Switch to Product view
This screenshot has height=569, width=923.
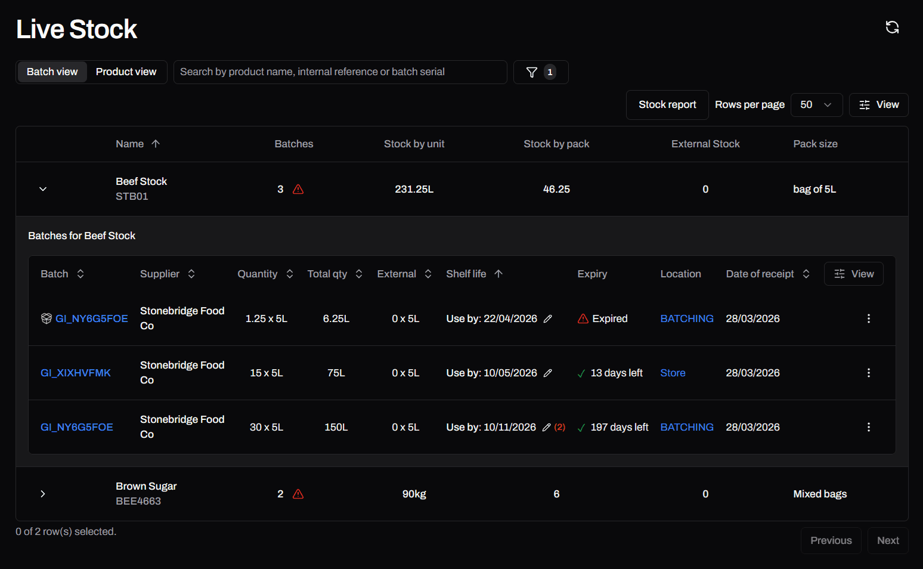[x=126, y=72]
